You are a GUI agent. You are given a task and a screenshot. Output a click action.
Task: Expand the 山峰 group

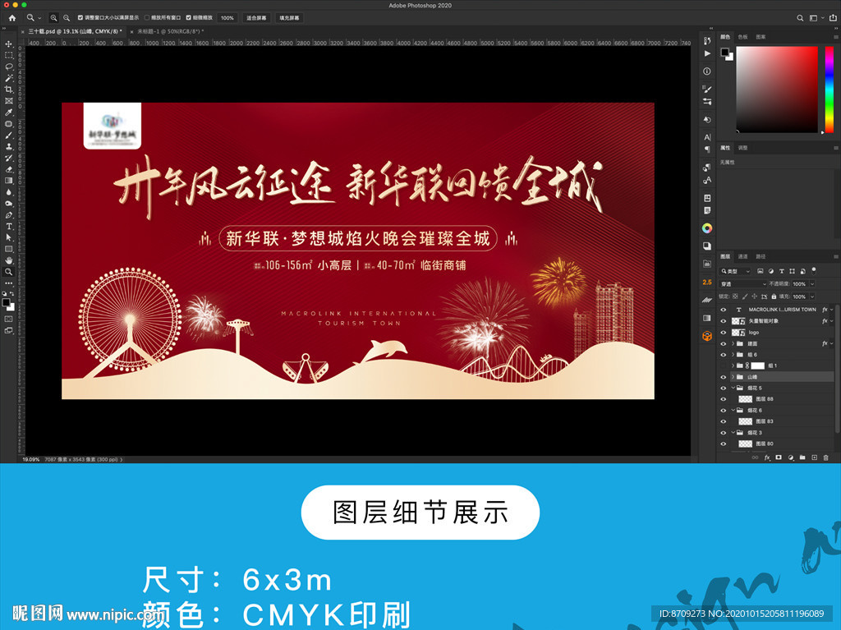(733, 377)
